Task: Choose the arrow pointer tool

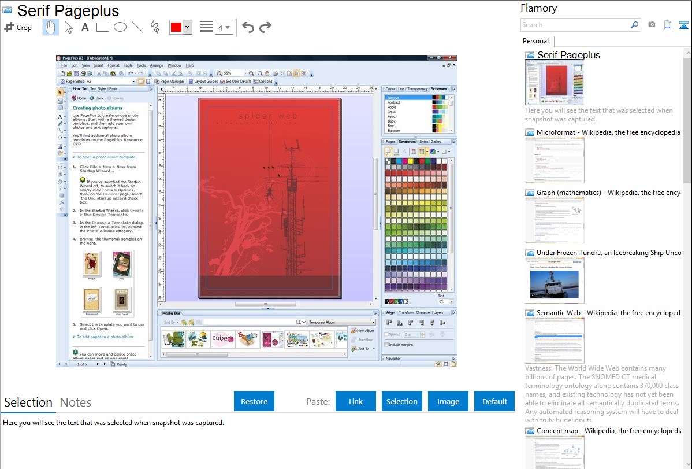Action: click(x=68, y=27)
